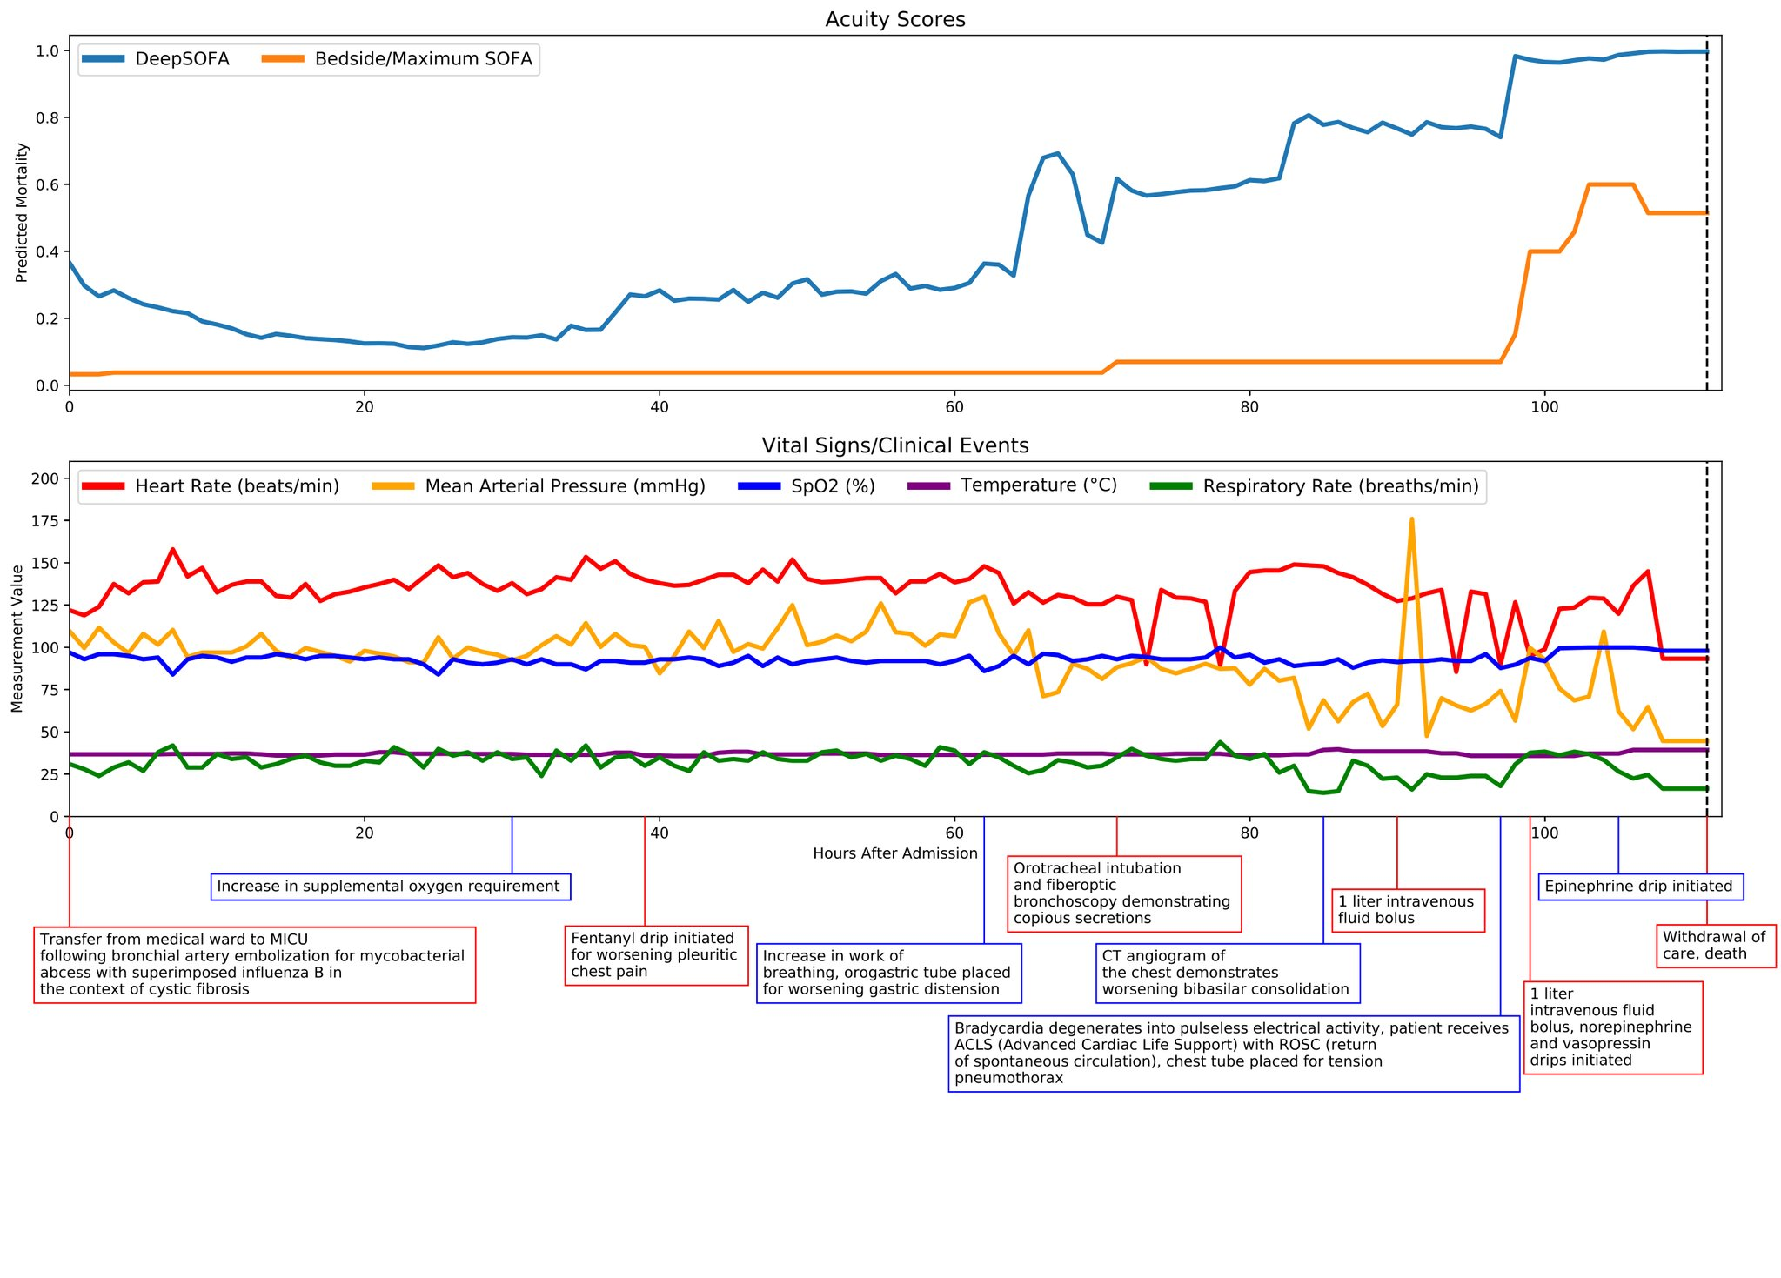Click the Fentanyl drip initiated annotation box

656,955
